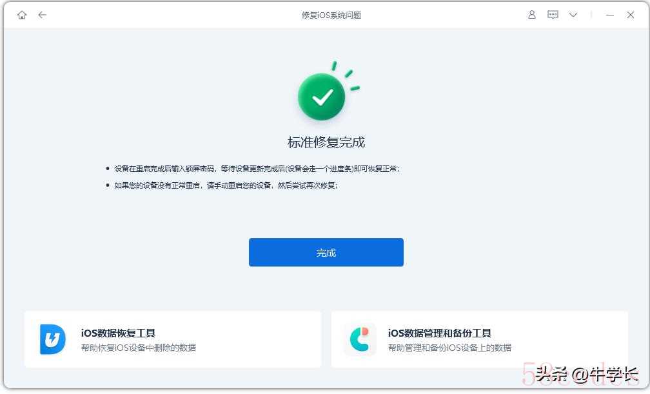Select the iOS数据管理和备份工具 title text
650x394 pixels.
click(439, 333)
